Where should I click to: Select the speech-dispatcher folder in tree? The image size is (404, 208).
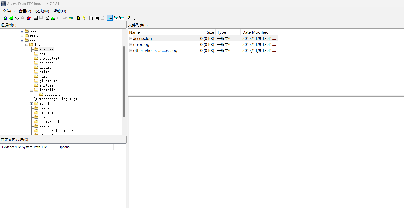tap(56, 131)
